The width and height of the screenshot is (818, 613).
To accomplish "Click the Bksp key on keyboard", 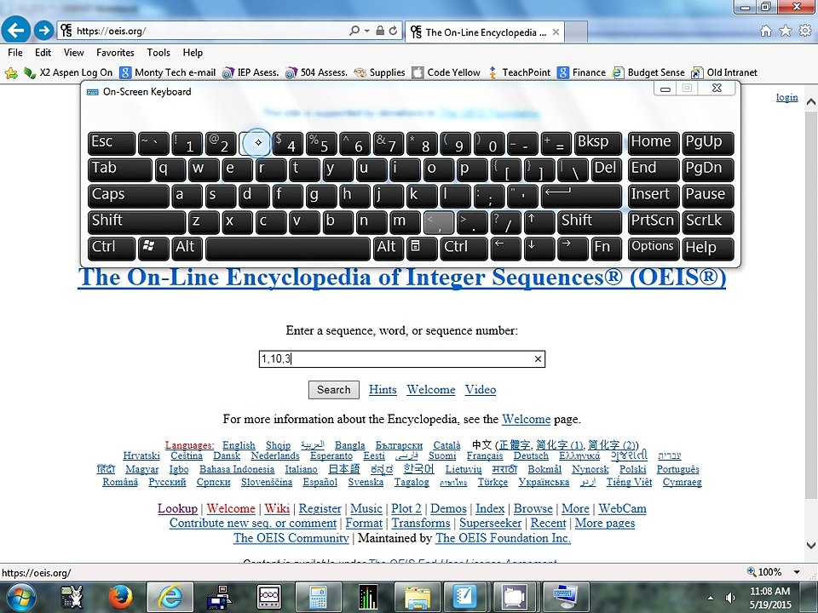I will (597, 143).
